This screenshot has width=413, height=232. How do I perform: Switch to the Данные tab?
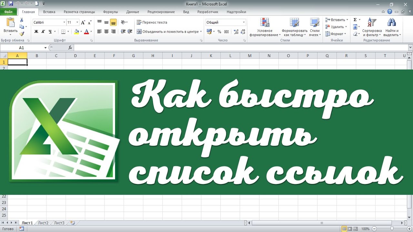[133, 12]
